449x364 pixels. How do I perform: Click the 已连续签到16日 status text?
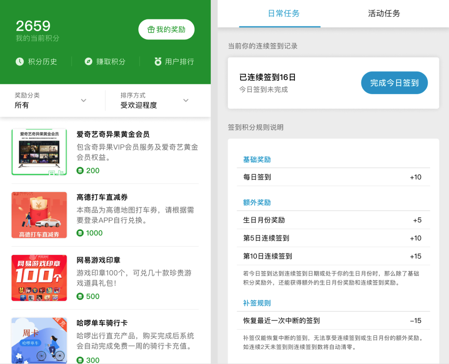(x=267, y=77)
